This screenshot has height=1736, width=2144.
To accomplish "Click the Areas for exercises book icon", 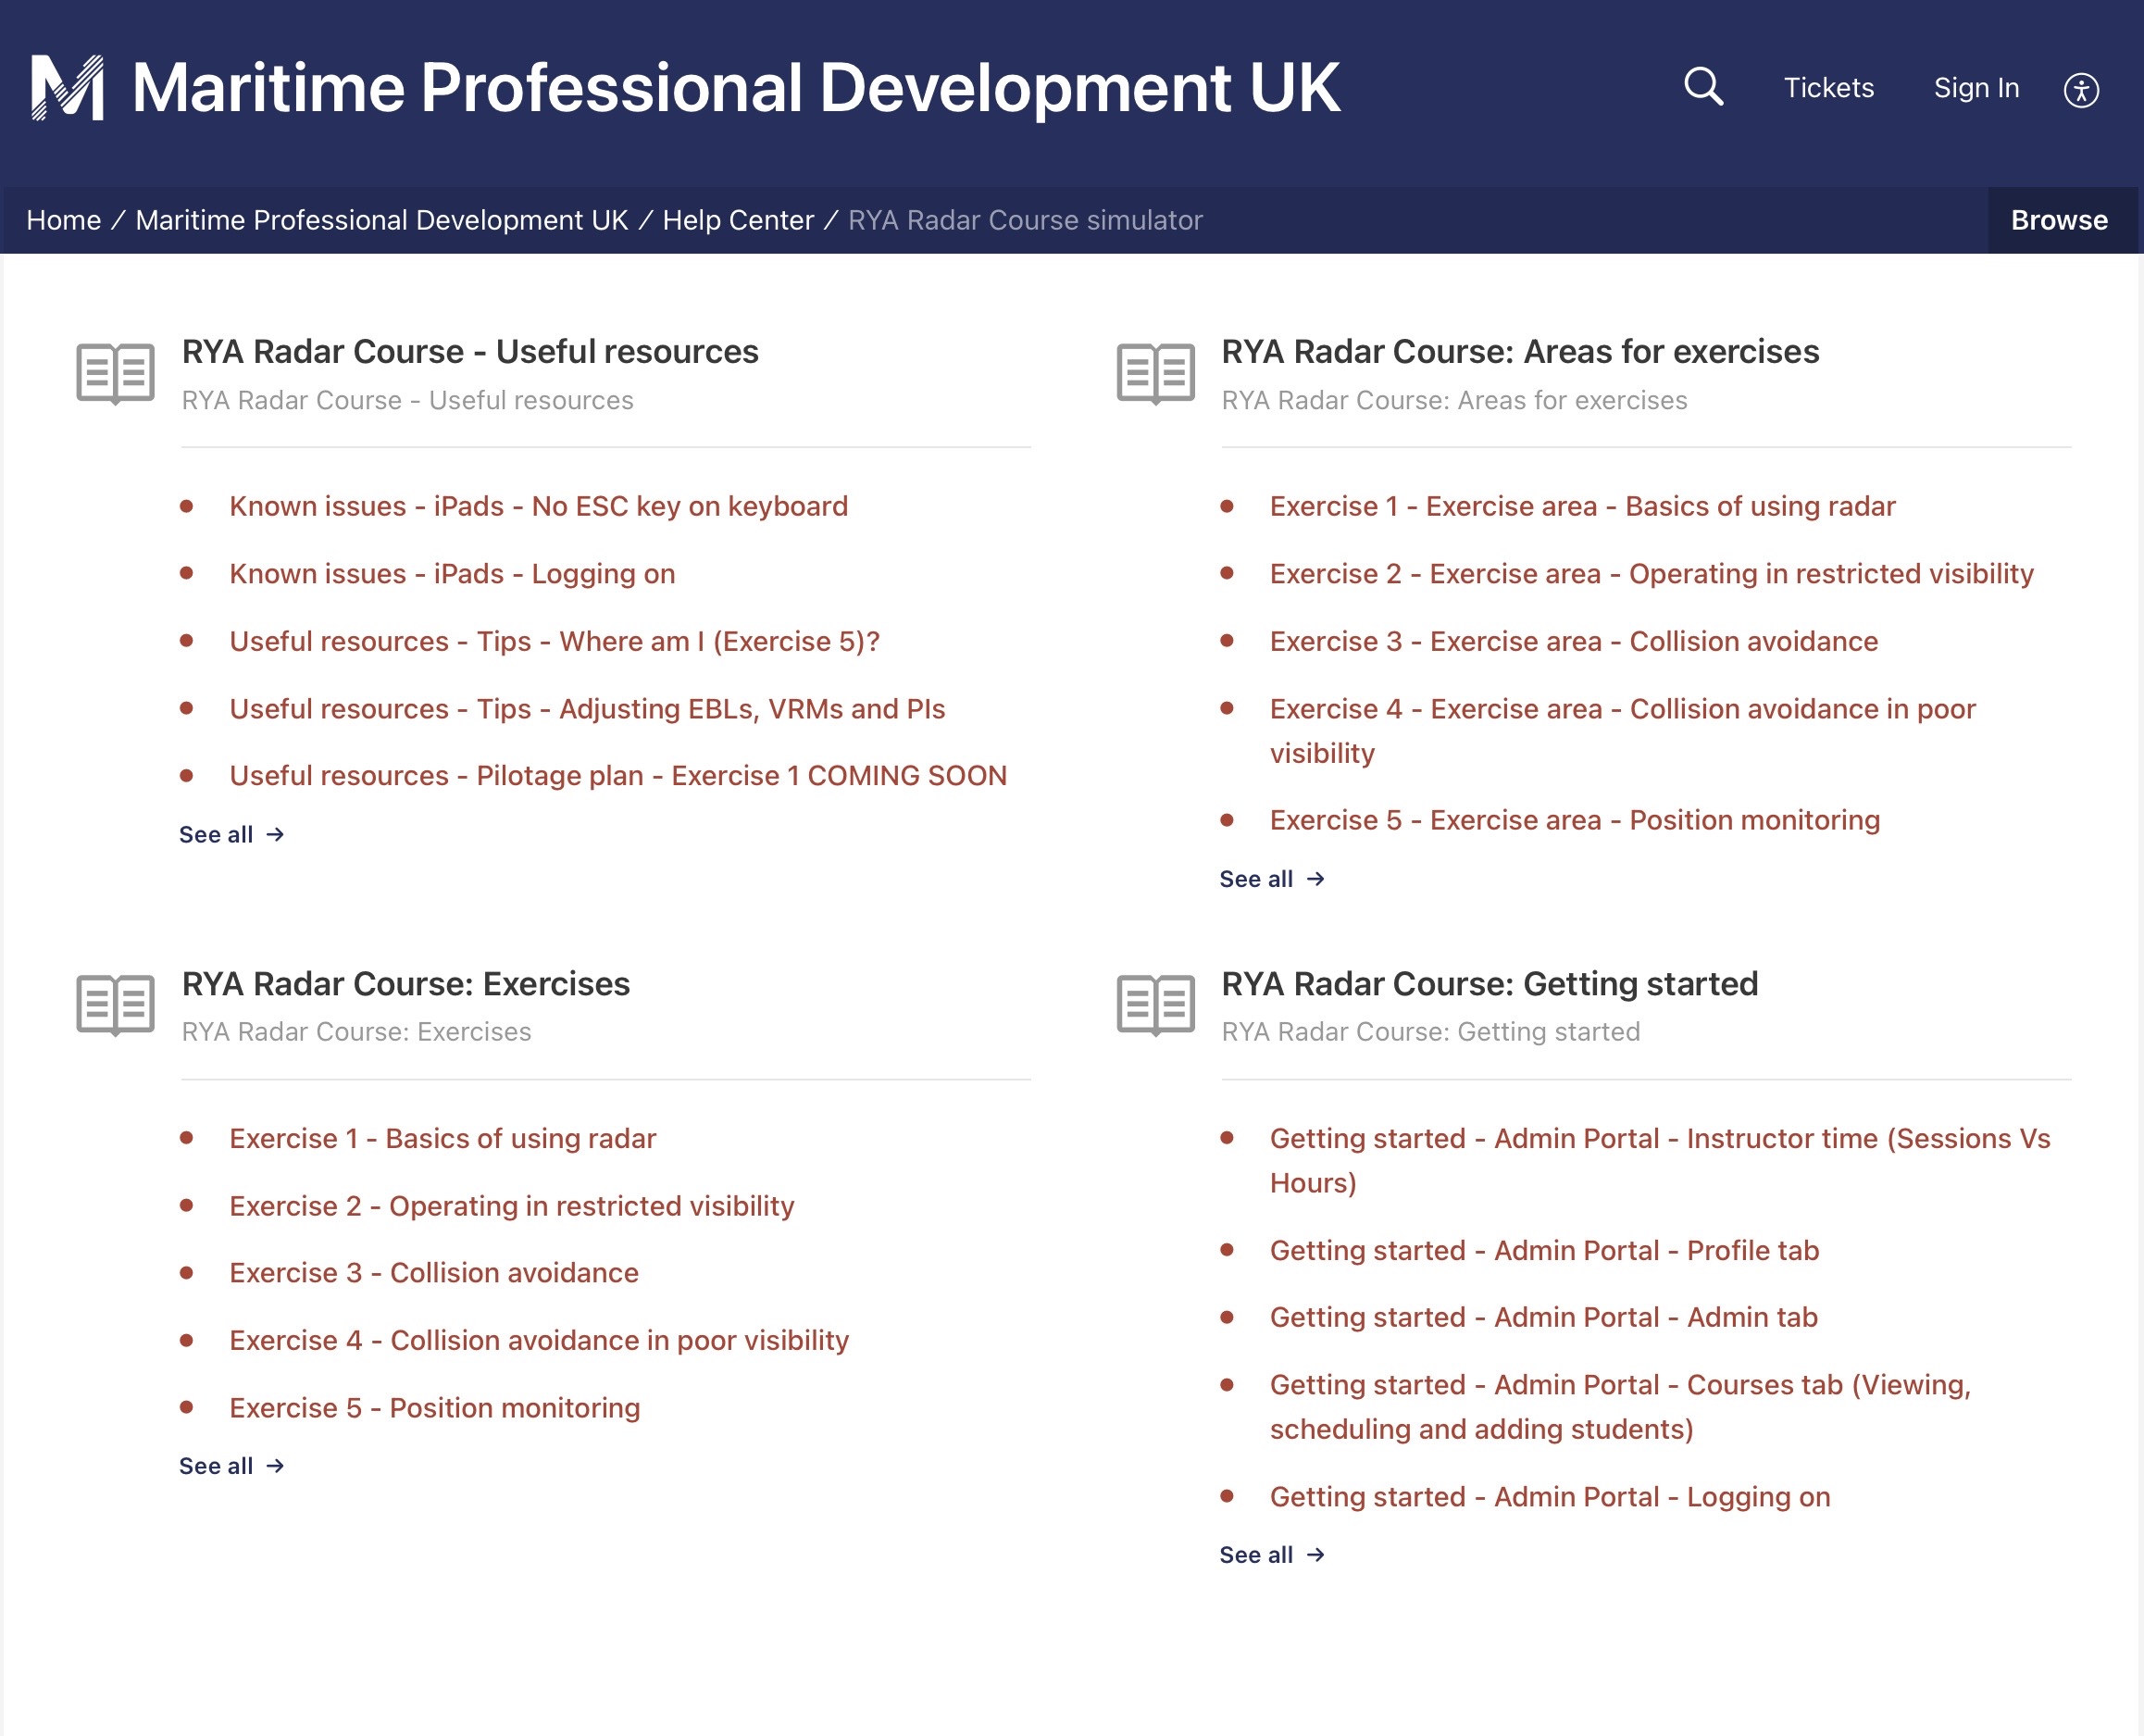I will point(1155,374).
